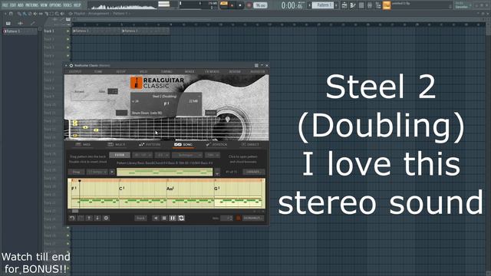This screenshot has height=276, width=491.
Task: Mute Track 2 using its green toggle
Action: (68, 39)
